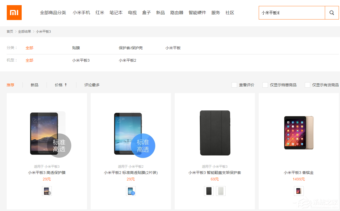This screenshot has width=340, height=211.
Task: Open 笔记本 nav item
Action: (x=116, y=13)
